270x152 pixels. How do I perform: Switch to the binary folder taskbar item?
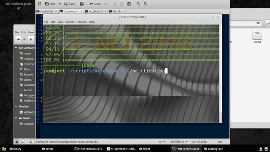[15, 149]
